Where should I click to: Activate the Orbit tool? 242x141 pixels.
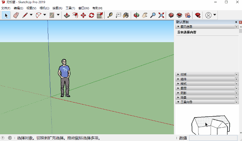(136, 15)
